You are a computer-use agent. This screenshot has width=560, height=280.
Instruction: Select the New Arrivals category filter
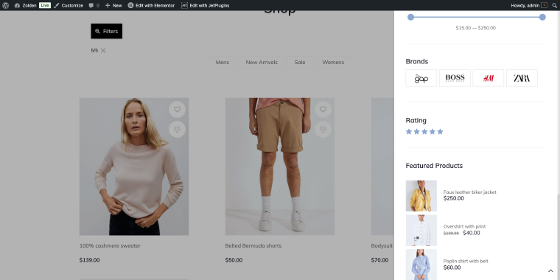click(262, 62)
